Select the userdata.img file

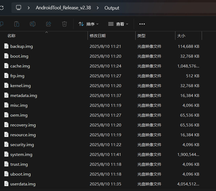23,184
